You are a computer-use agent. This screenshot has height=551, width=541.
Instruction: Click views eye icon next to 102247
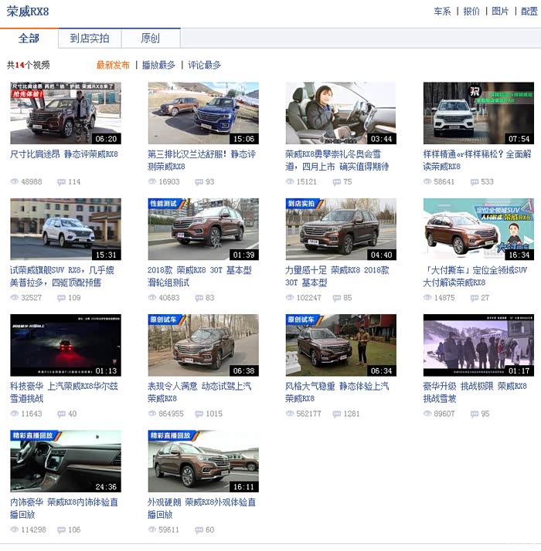pos(290,297)
